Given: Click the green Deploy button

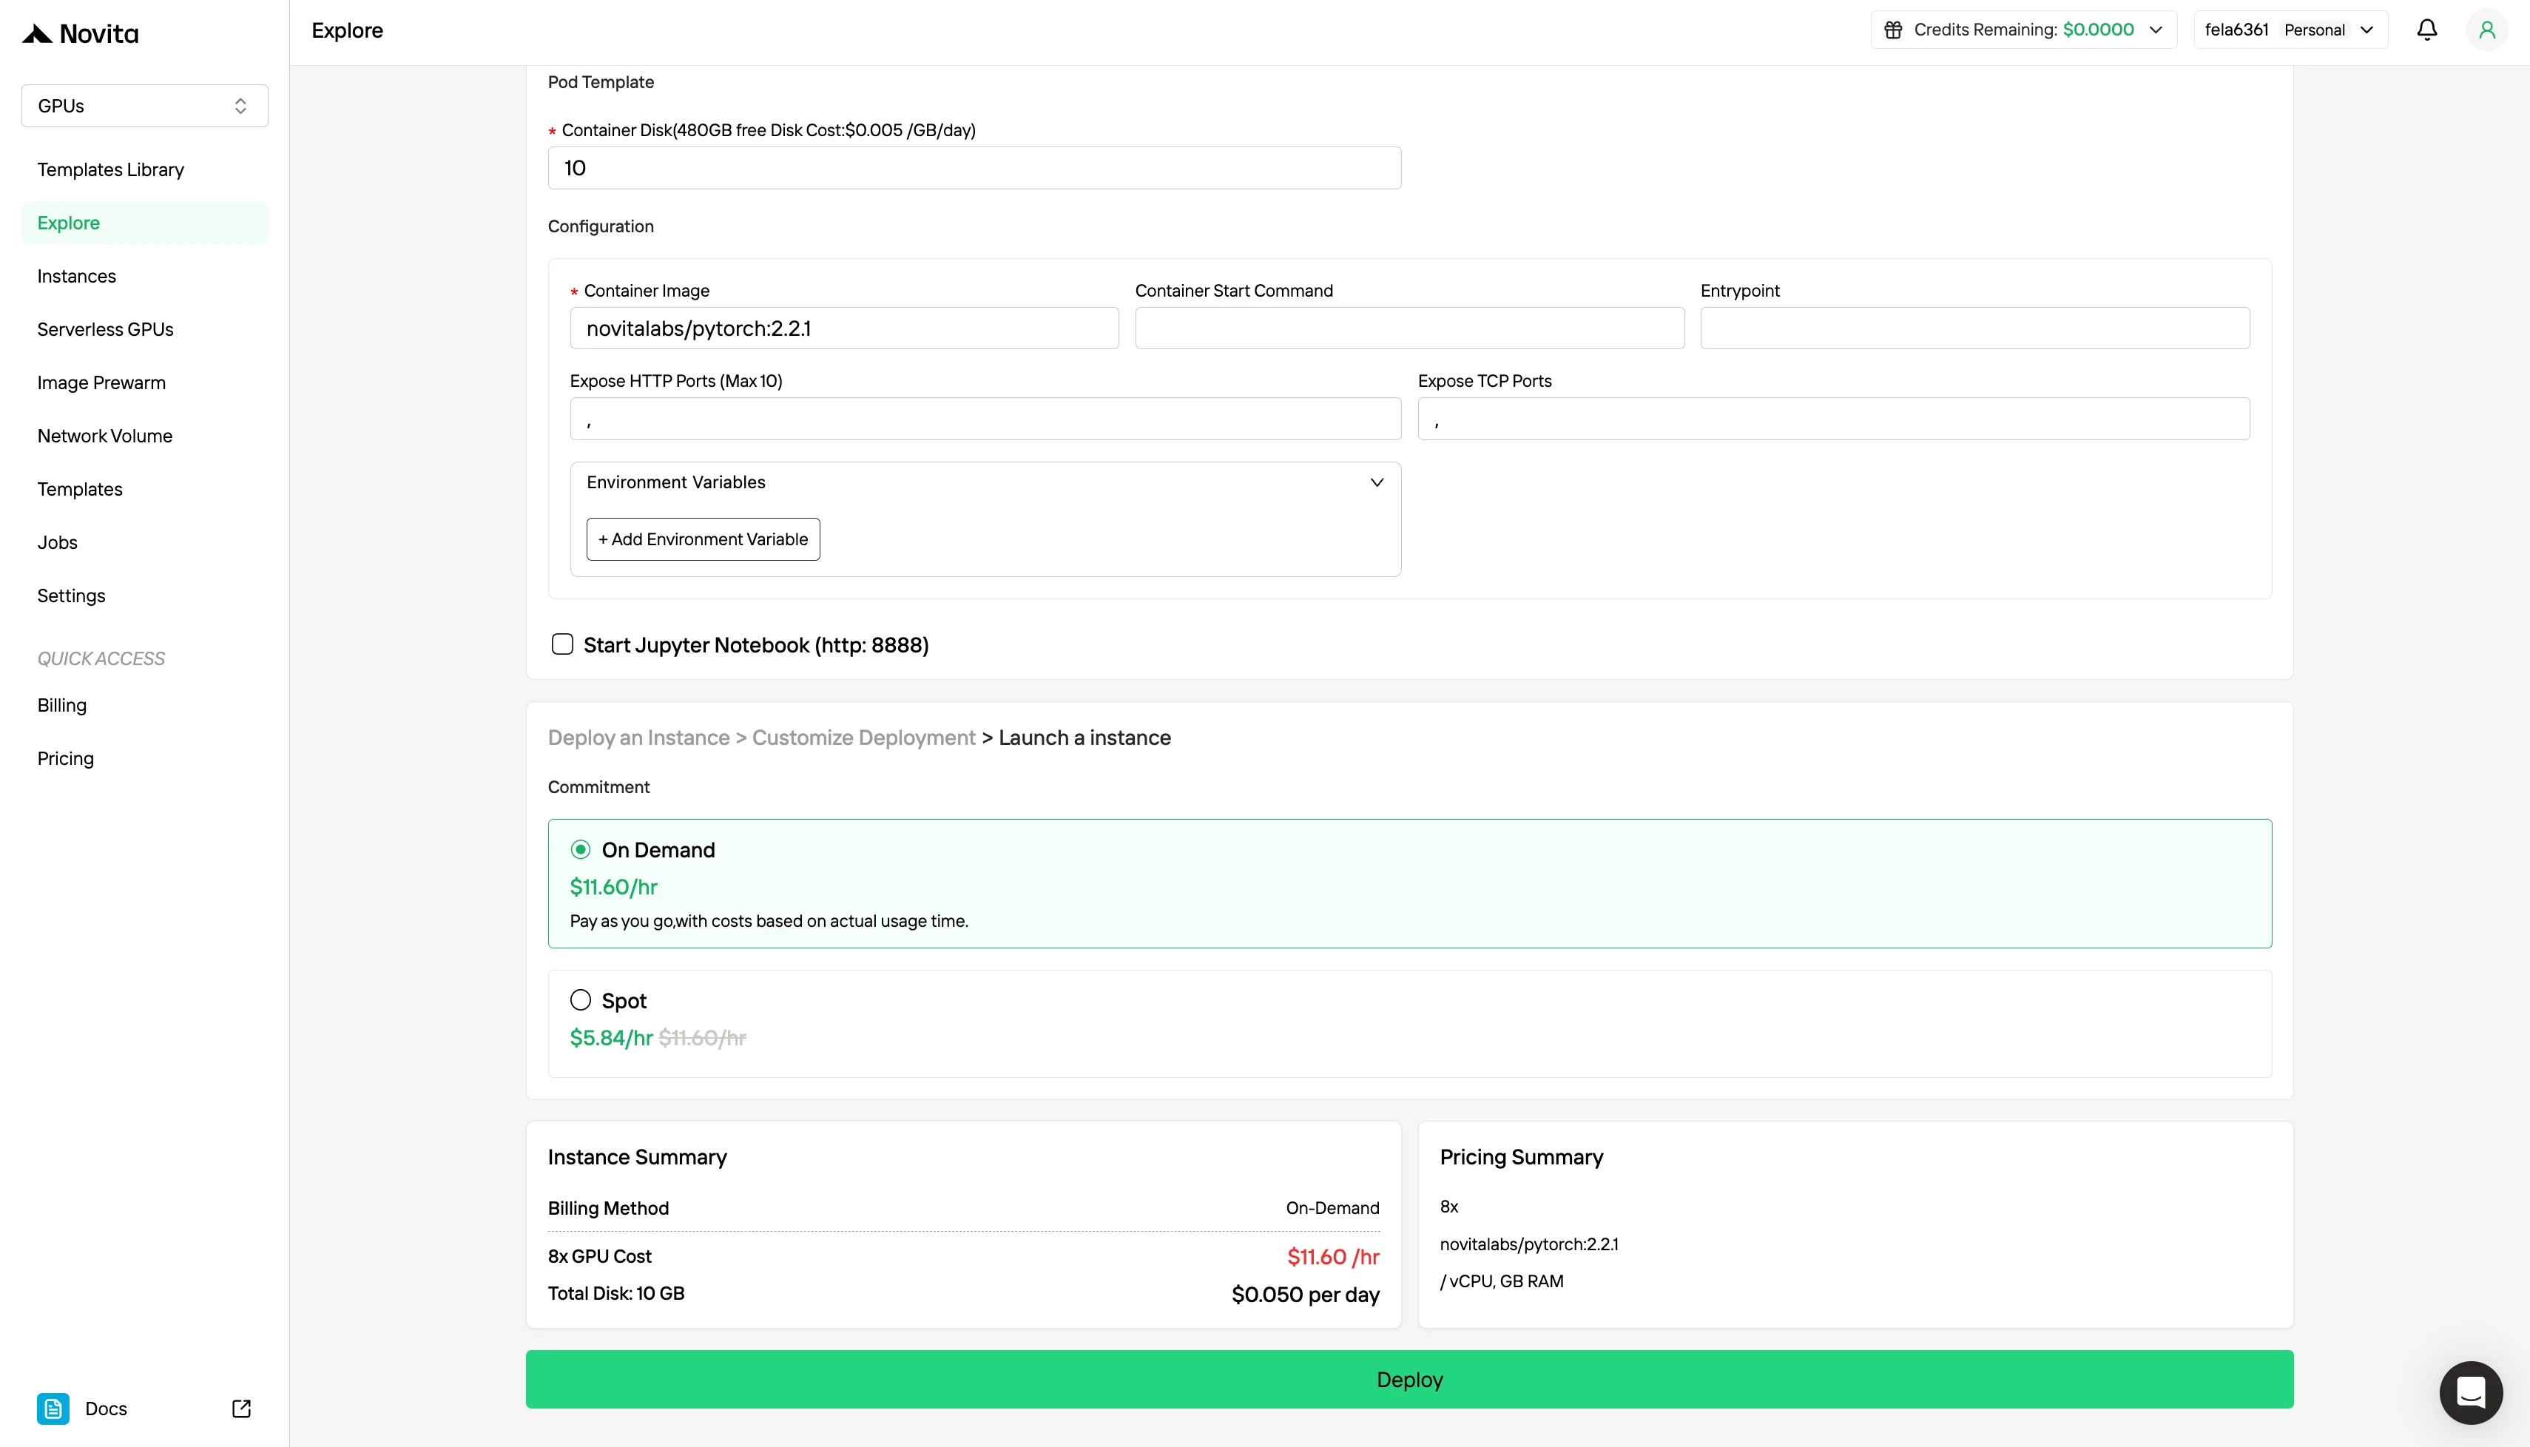Looking at the screenshot, I should (1409, 1380).
